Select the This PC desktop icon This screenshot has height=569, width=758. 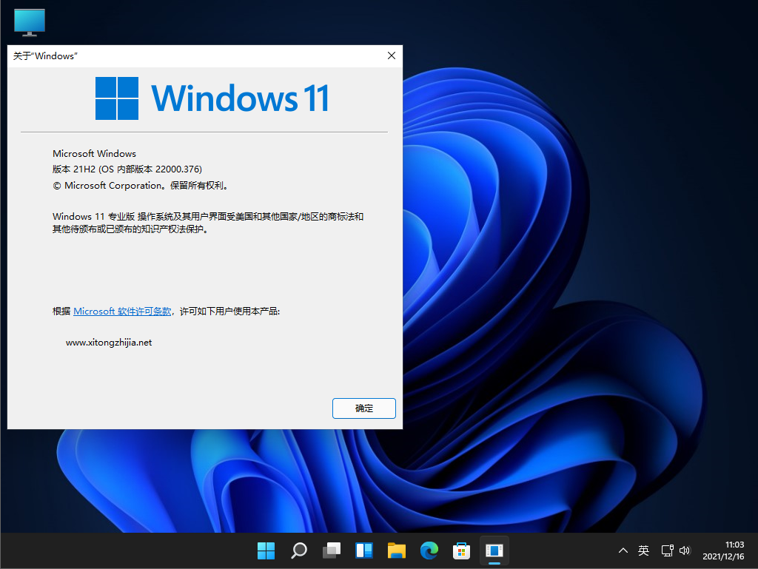click(x=30, y=22)
